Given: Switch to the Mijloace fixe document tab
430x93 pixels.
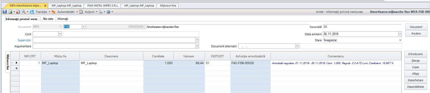Looking at the screenshot, I should point(168,6).
